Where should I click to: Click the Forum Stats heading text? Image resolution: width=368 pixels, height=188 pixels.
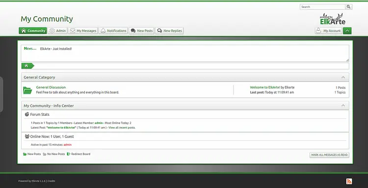pos(40,114)
